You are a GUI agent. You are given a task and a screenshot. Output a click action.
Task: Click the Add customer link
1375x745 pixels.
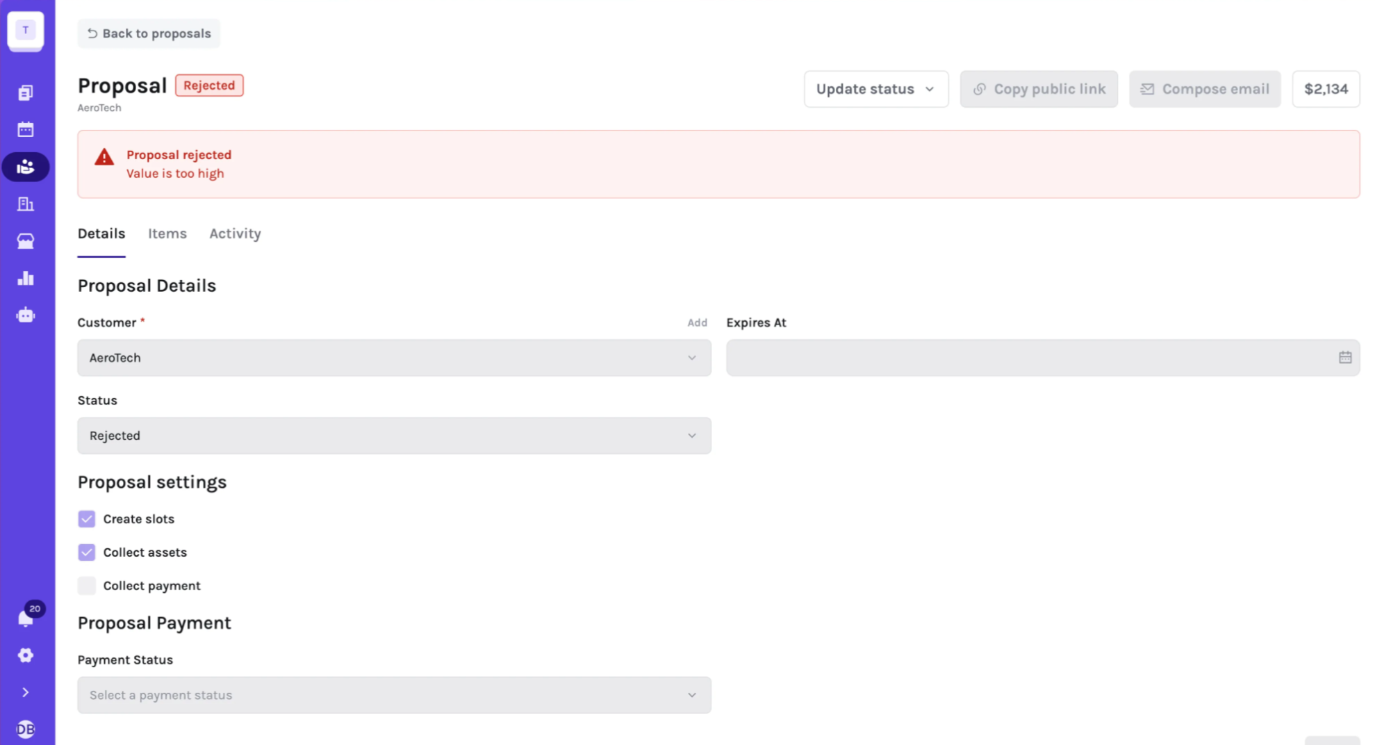tap(697, 322)
